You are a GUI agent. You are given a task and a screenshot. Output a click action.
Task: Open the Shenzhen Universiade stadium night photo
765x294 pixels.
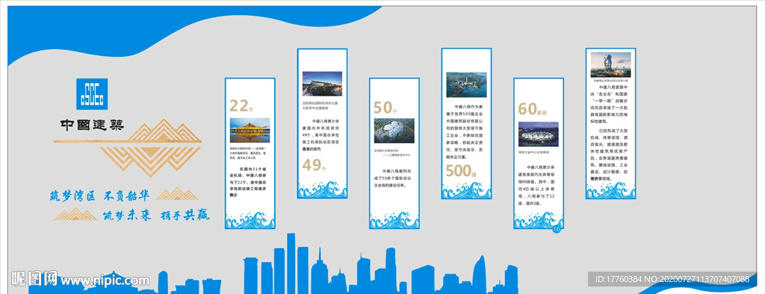pyautogui.click(x=538, y=134)
